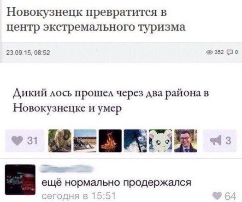Select the comment text ещё нормально продержался

tap(116, 183)
